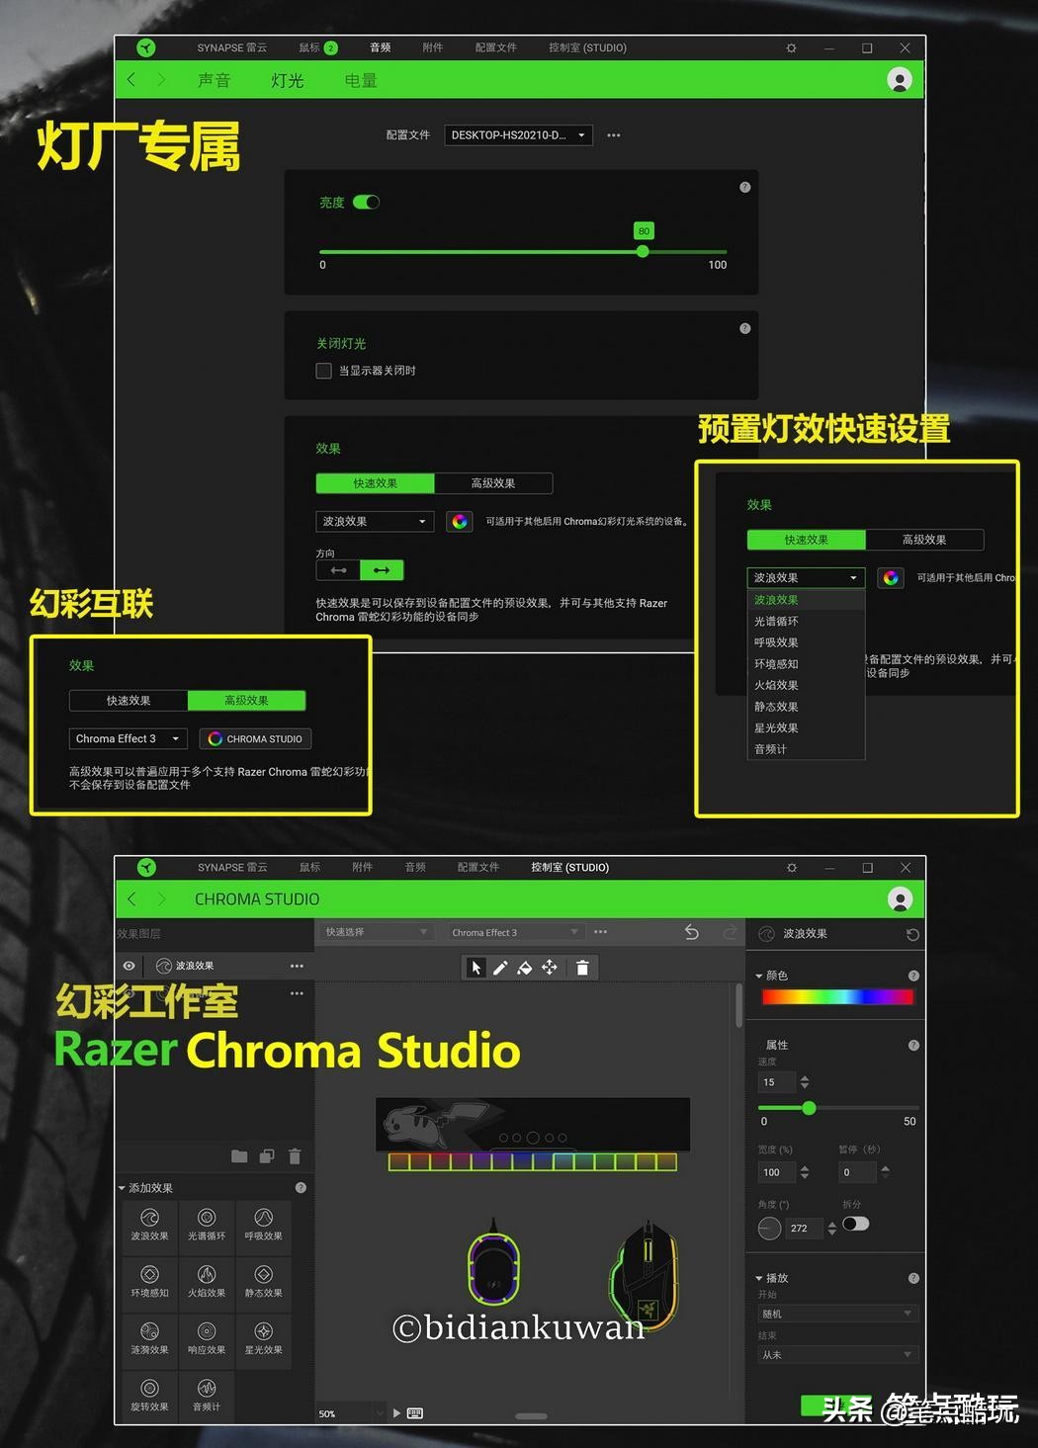Open the DESKTOP-HS20210 profile dropdown
Screen dimensions: 1038x1448
(516, 135)
